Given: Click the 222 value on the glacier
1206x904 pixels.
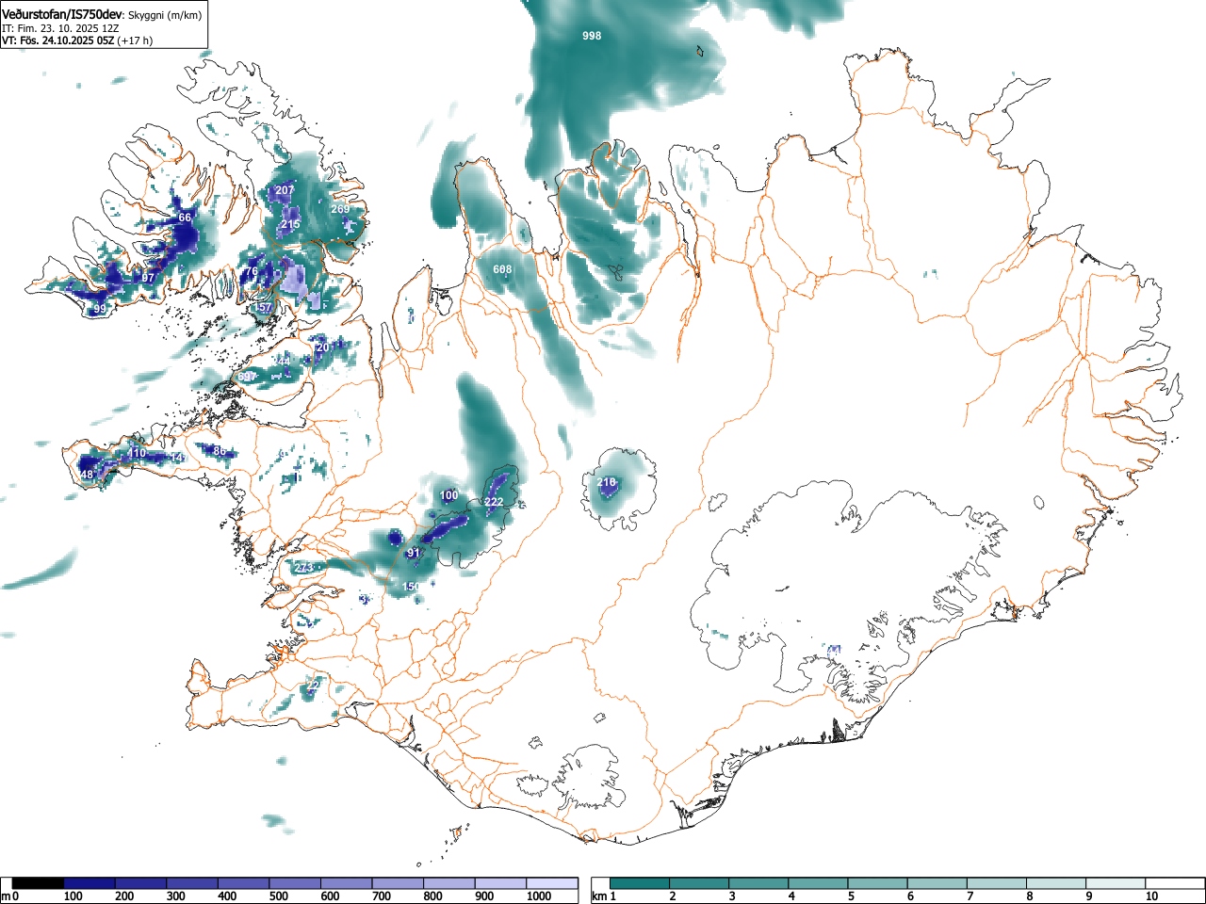Looking at the screenshot, I should (x=494, y=503).
